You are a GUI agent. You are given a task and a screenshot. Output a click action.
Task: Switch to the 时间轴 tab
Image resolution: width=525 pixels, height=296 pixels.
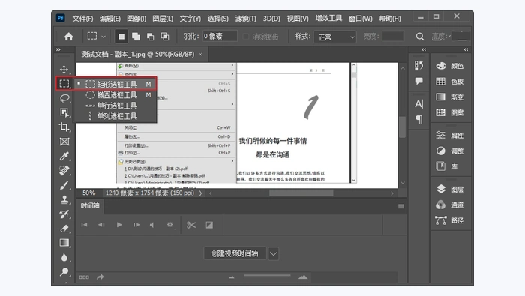(90, 205)
